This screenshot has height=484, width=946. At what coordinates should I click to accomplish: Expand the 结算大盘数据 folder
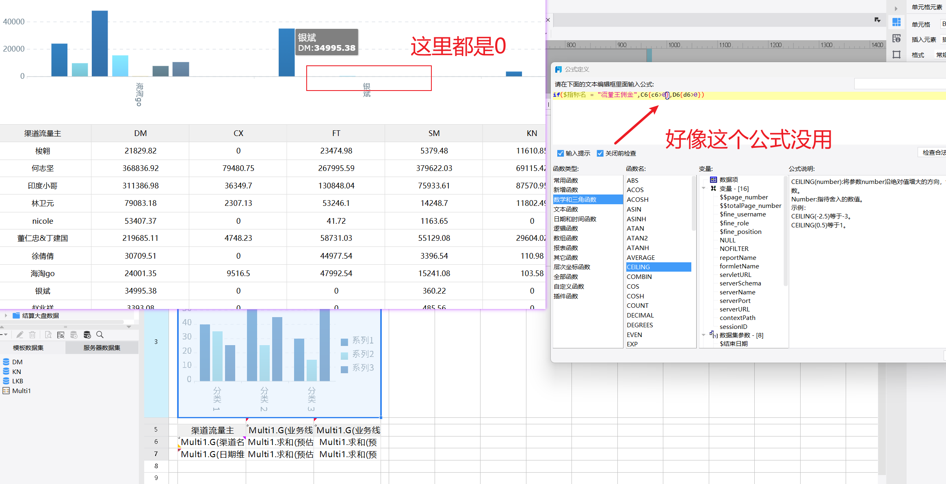tap(6, 315)
